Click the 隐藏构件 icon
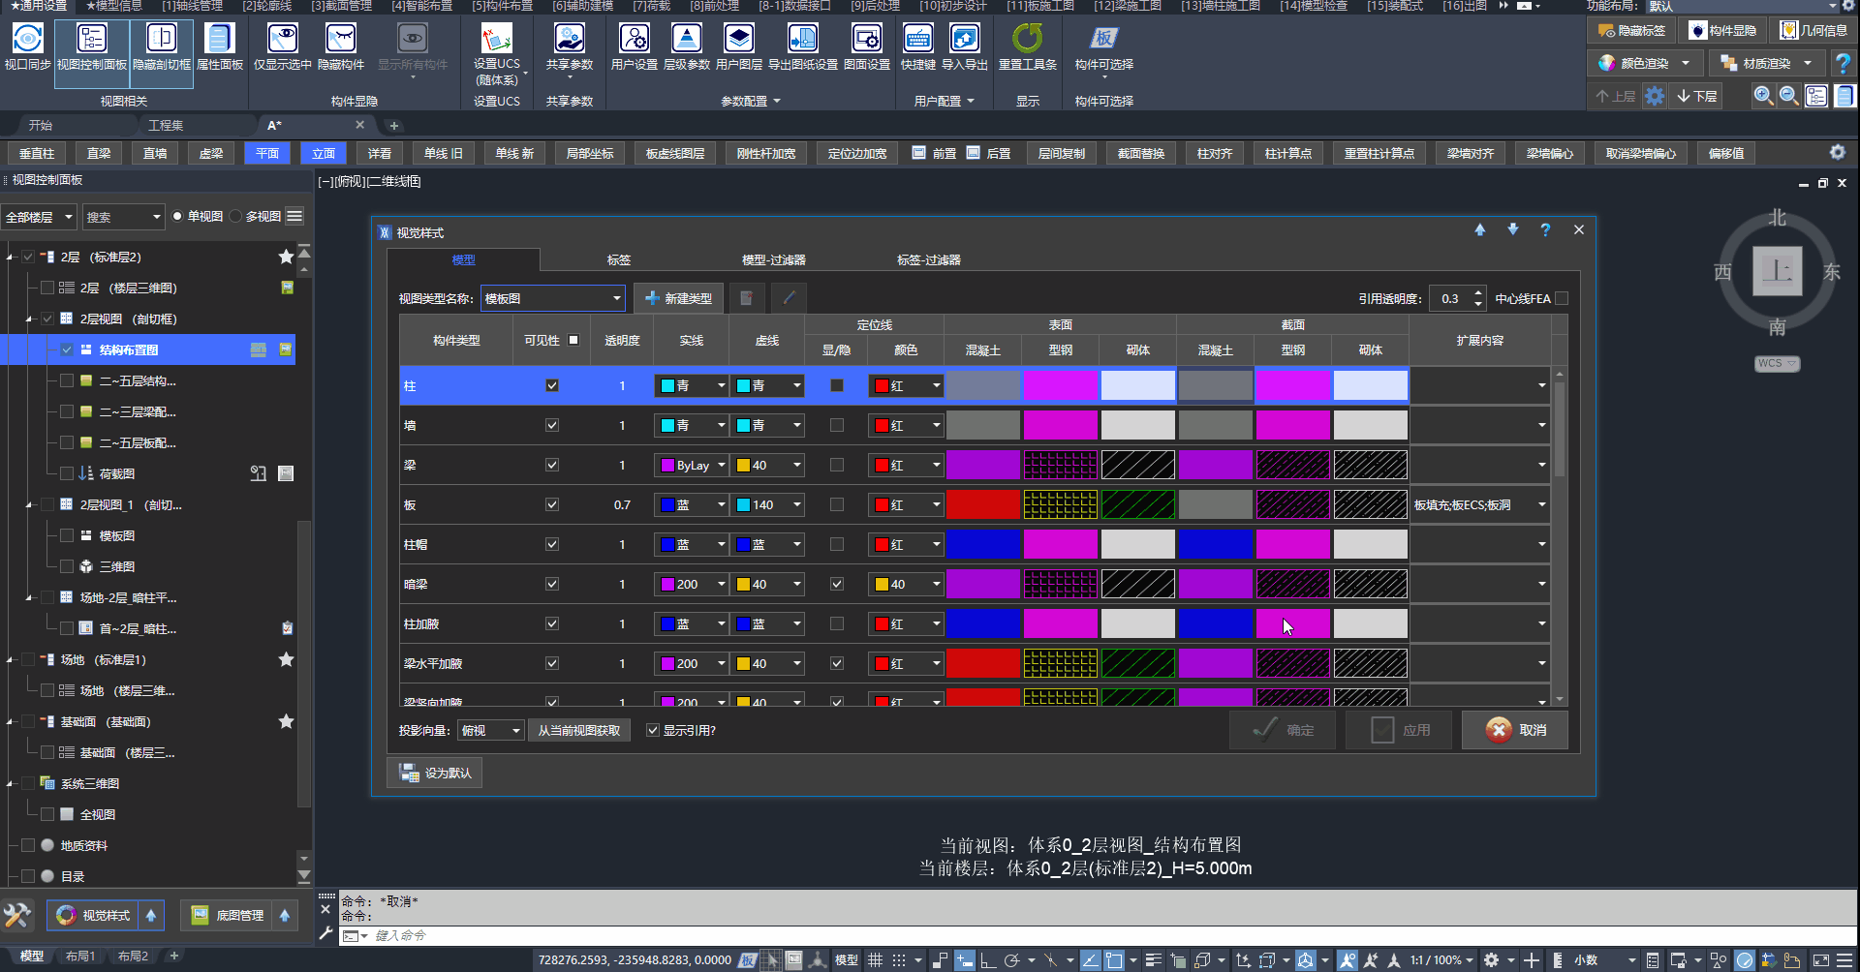1860x972 pixels. point(341,46)
